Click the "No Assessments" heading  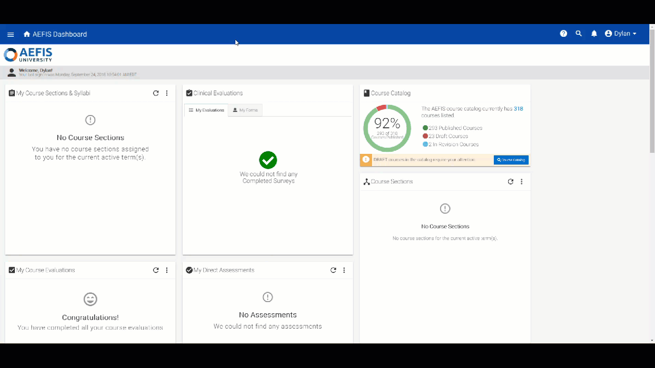pos(268,315)
